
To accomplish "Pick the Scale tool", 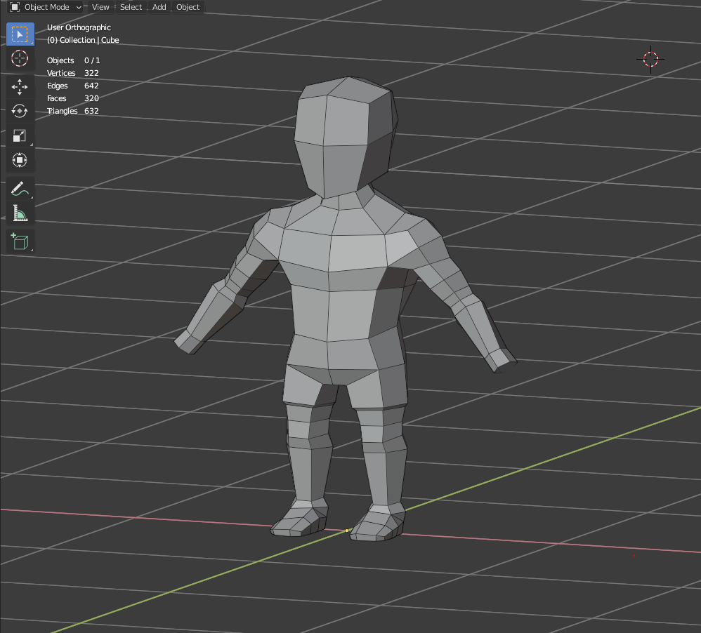I will pyautogui.click(x=20, y=135).
